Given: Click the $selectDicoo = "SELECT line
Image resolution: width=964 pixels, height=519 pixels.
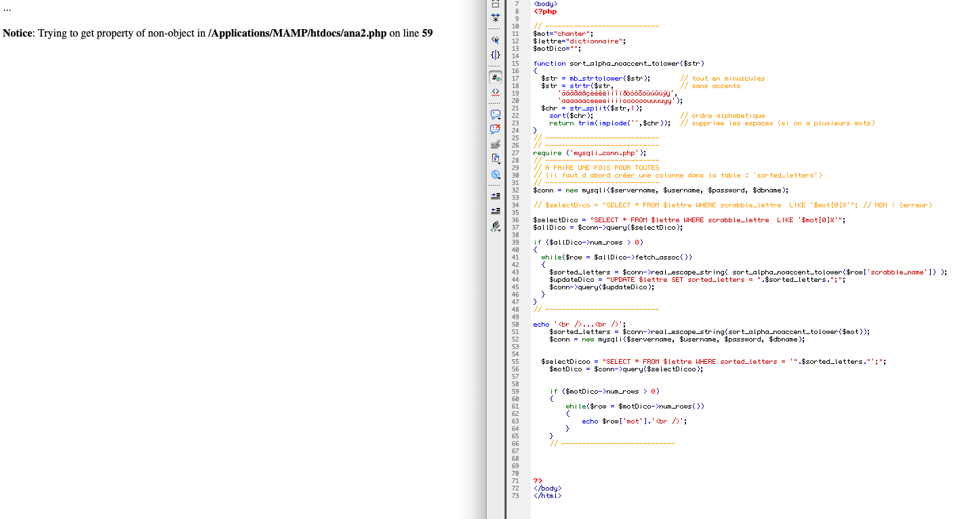Looking at the screenshot, I should (714, 362).
